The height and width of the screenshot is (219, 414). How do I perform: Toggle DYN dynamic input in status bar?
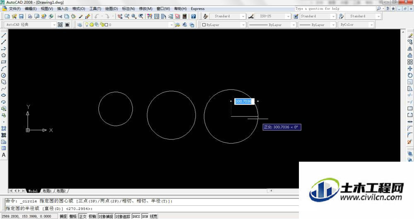click(x=145, y=217)
